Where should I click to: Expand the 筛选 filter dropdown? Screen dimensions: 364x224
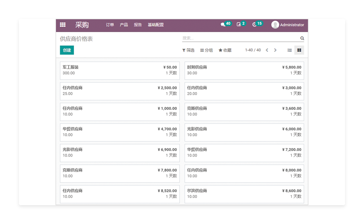click(188, 50)
